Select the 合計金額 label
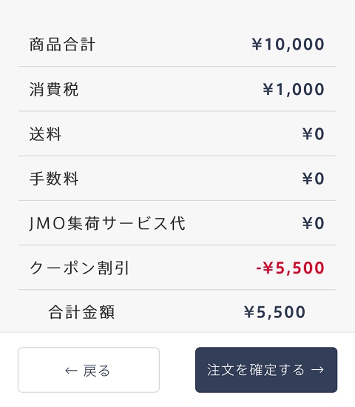Screen dimensions: 355x407 (81, 312)
